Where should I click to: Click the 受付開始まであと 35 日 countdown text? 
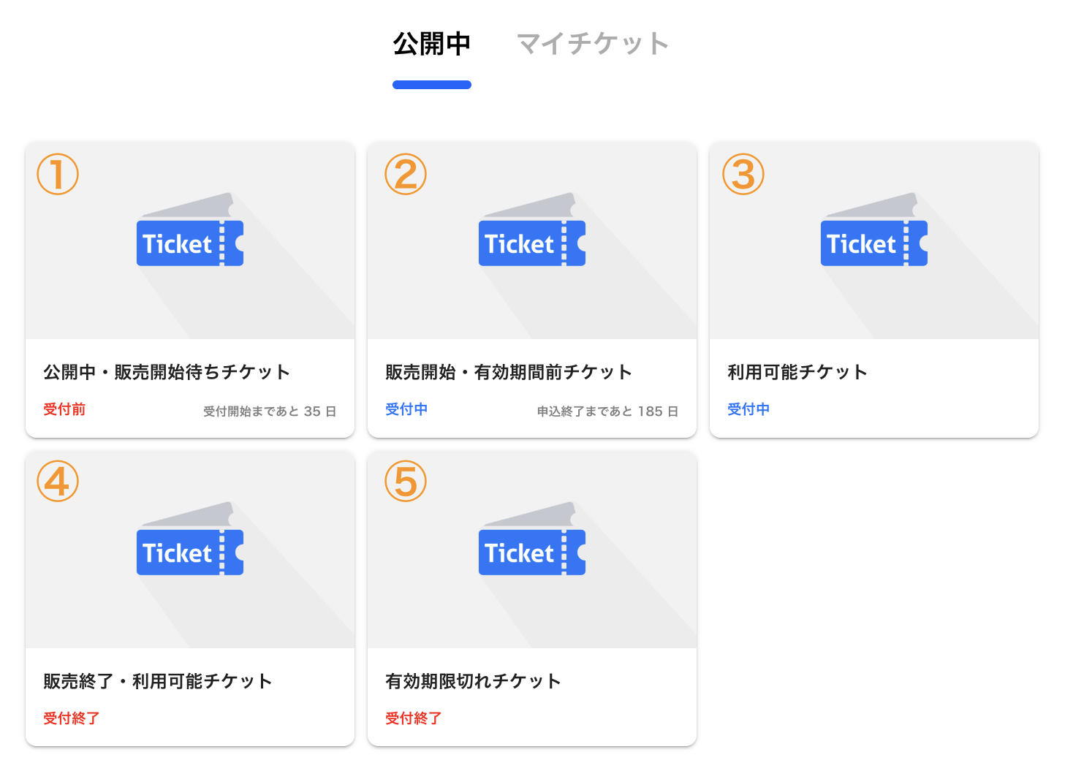(269, 411)
